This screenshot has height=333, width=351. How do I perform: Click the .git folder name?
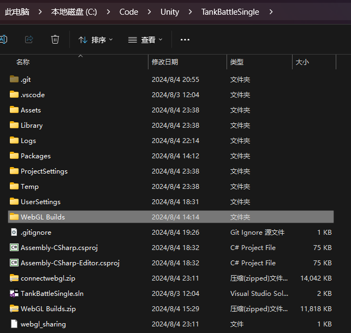[x=26, y=80]
